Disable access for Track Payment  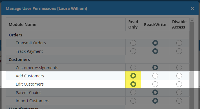179,51
